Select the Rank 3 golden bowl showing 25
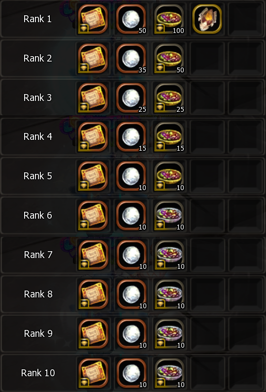Screen dimensions: 266x392 (x=169, y=98)
